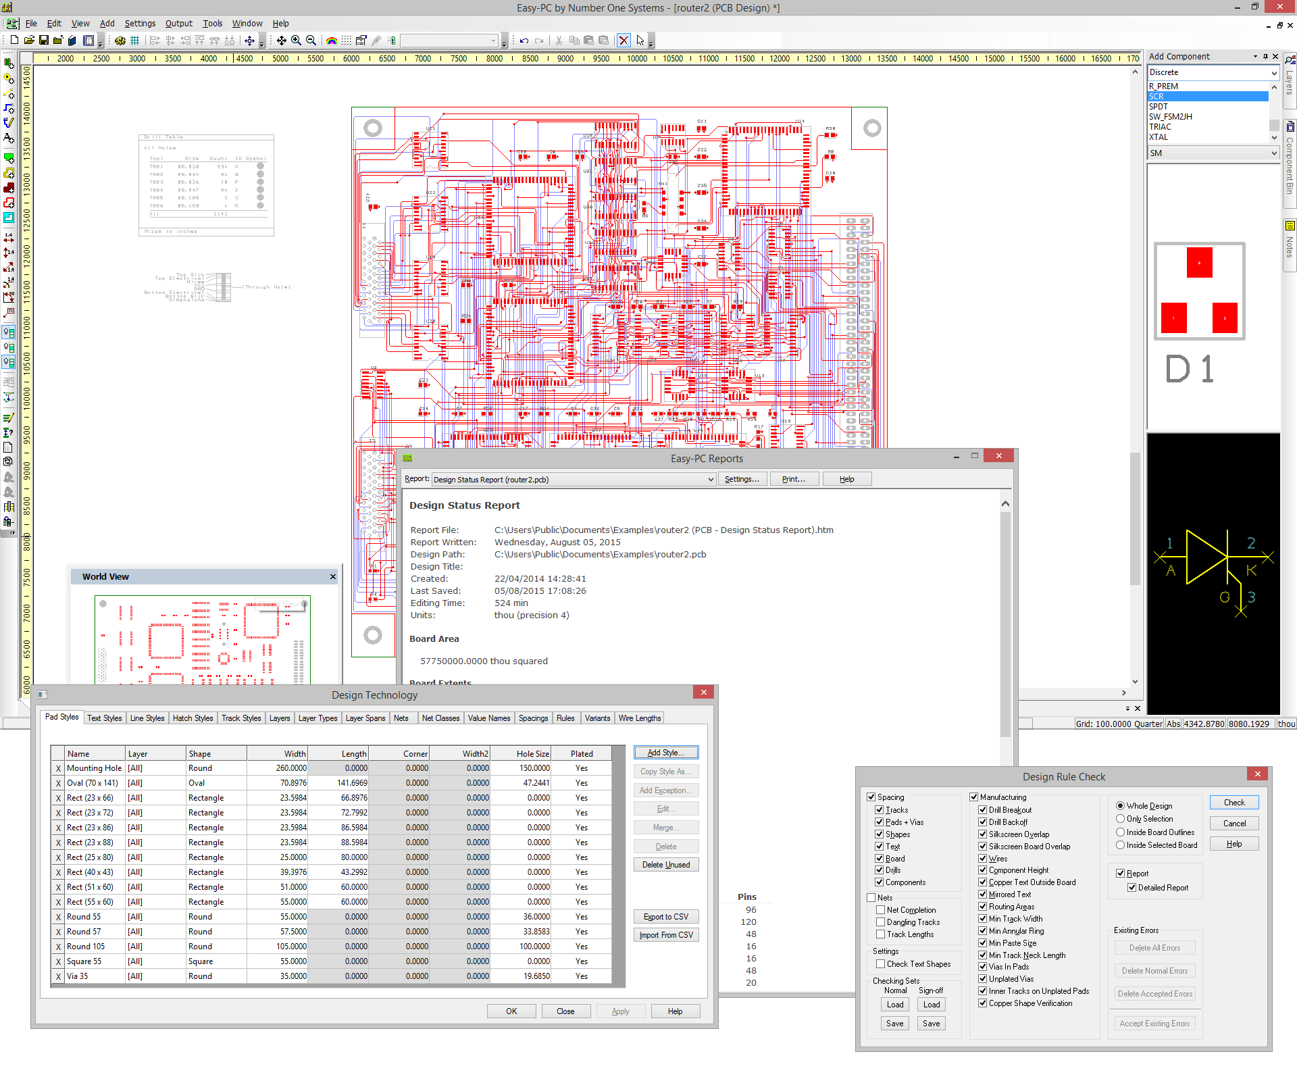Click the Check button in Design Rule Check
This screenshot has width=1297, height=1081.
1234,803
